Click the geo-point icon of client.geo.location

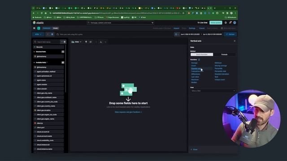35,110
